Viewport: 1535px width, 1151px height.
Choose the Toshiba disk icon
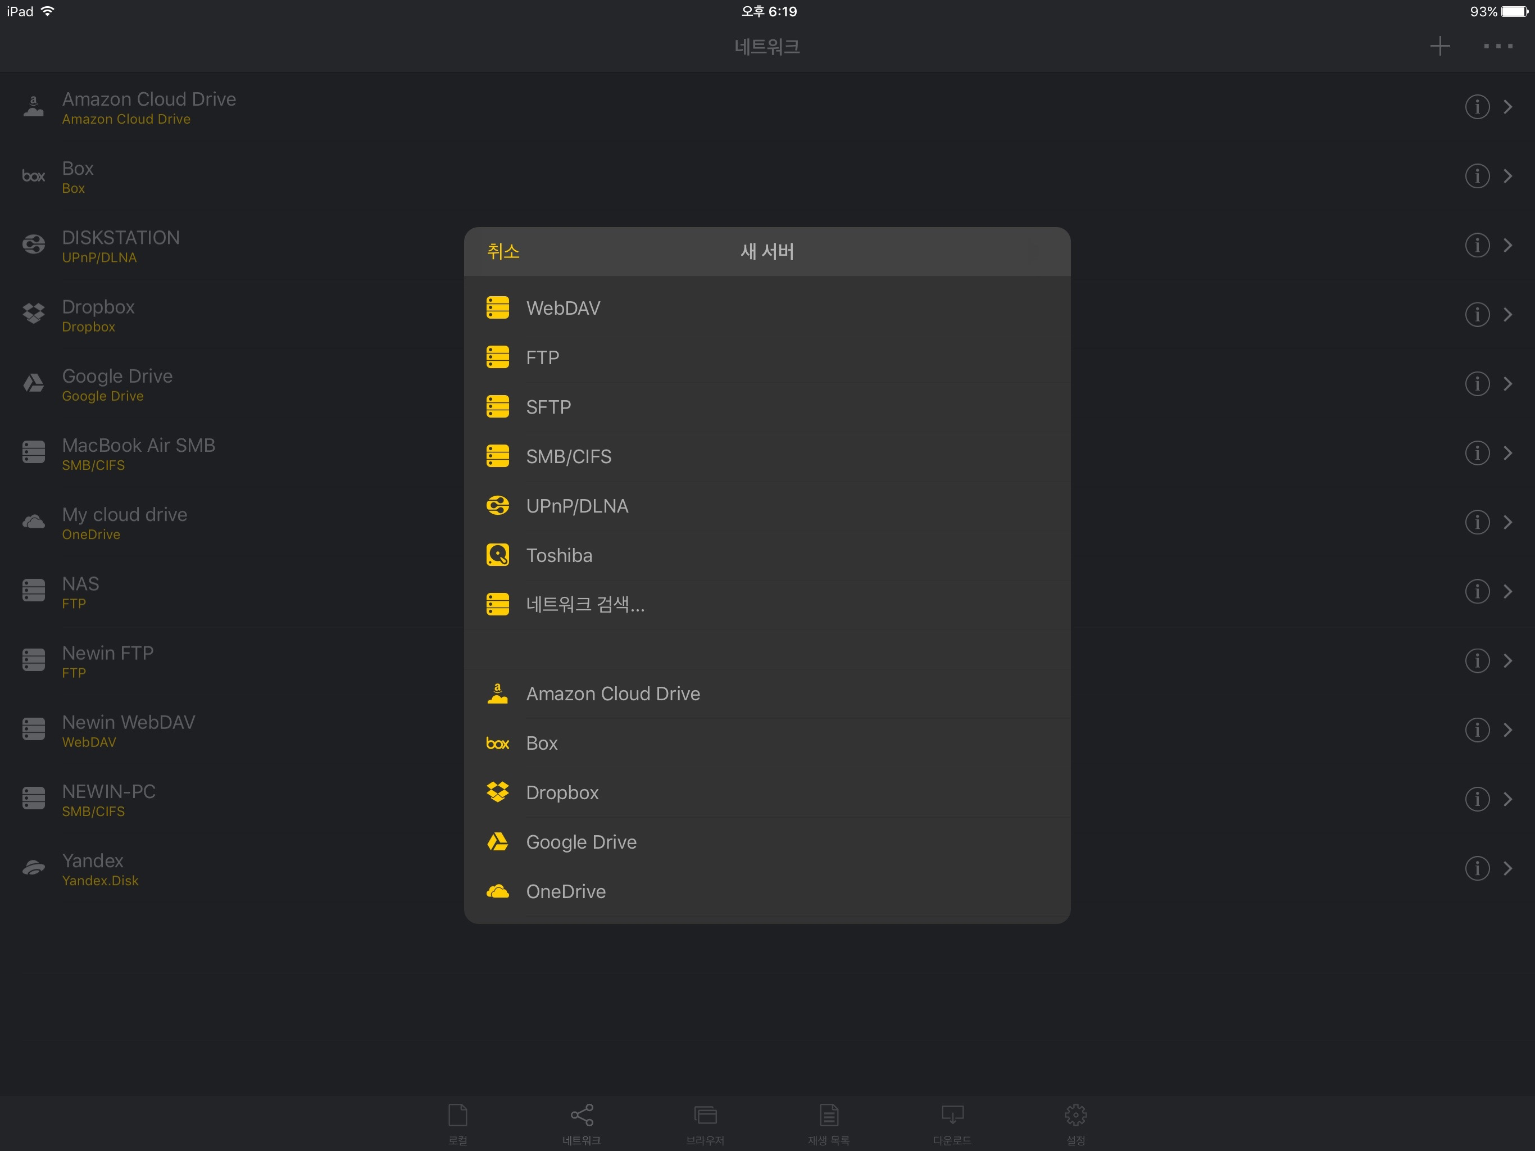(x=498, y=555)
